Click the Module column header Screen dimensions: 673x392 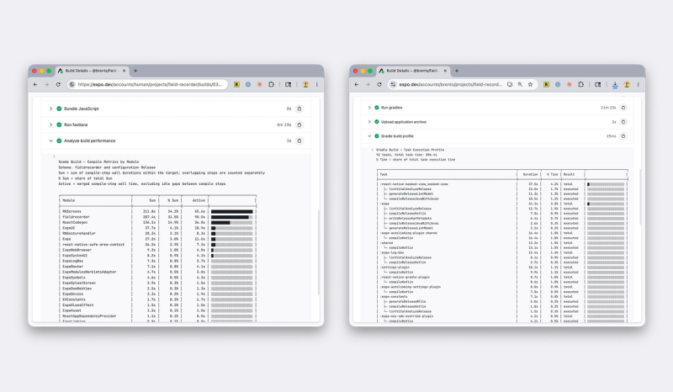[x=69, y=200]
